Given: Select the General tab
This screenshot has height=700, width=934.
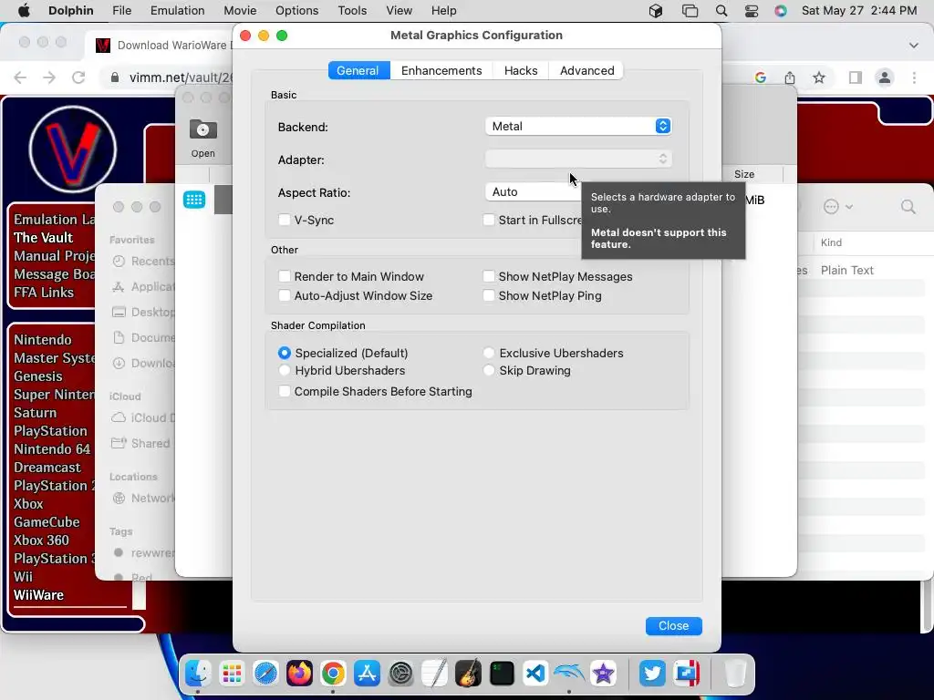Looking at the screenshot, I should pos(358,70).
